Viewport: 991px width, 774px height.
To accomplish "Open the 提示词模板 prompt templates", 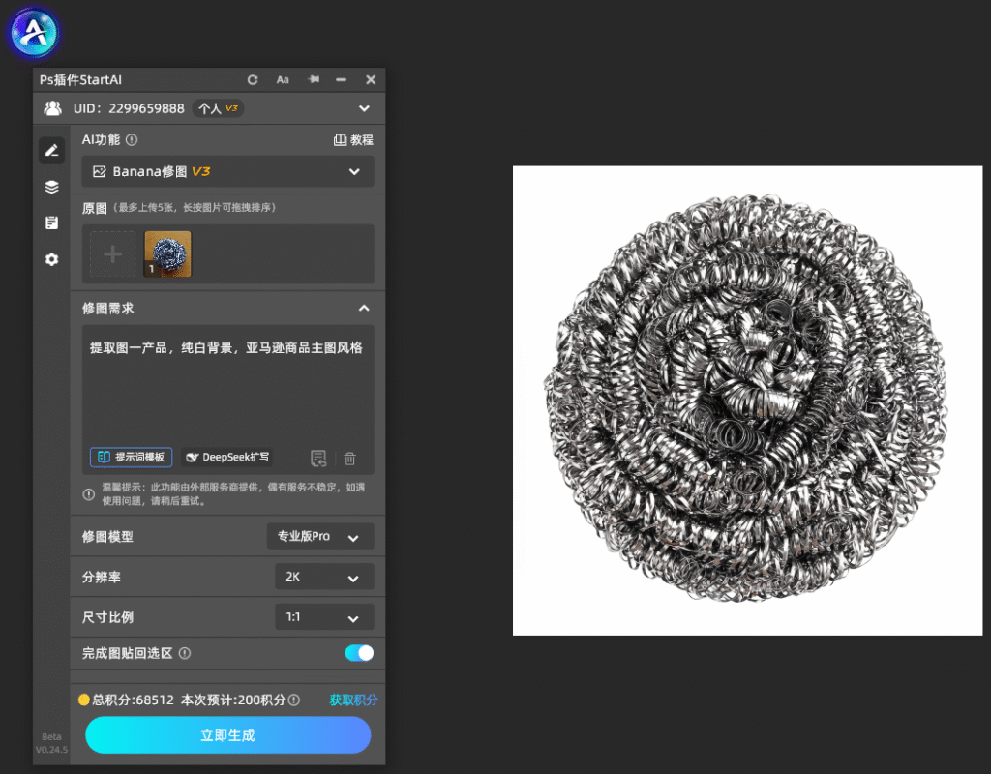I will coord(131,457).
